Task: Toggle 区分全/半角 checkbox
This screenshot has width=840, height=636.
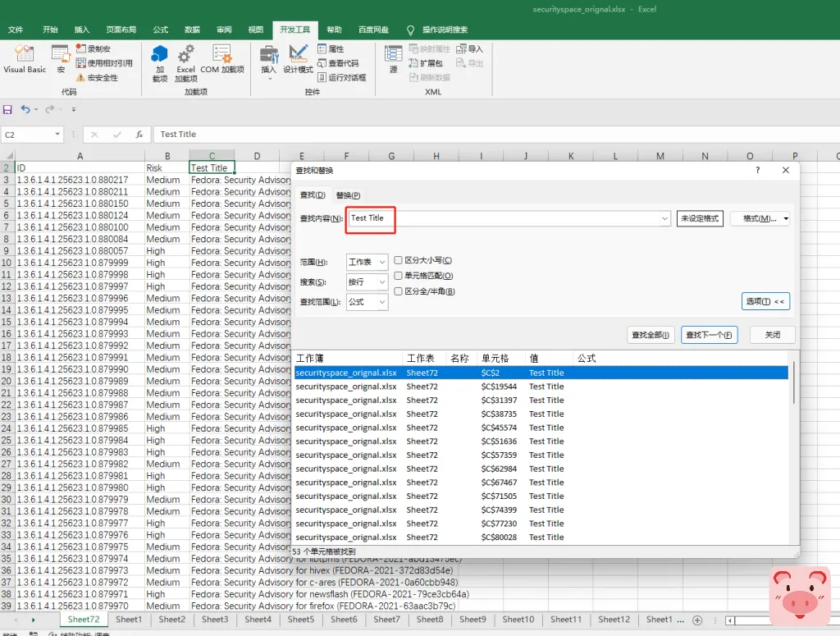Action: click(398, 291)
